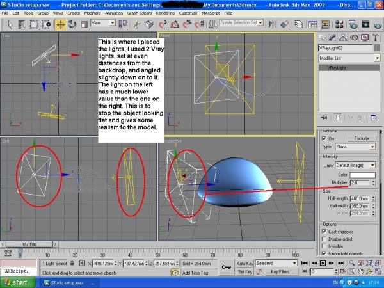Activate the Select and Rotate tool
This screenshot has height=288, width=384.
tap(72, 24)
